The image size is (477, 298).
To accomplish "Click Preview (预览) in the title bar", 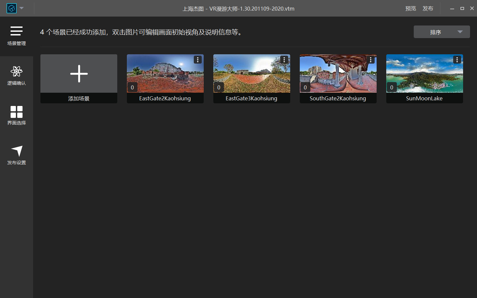I will pyautogui.click(x=410, y=8).
